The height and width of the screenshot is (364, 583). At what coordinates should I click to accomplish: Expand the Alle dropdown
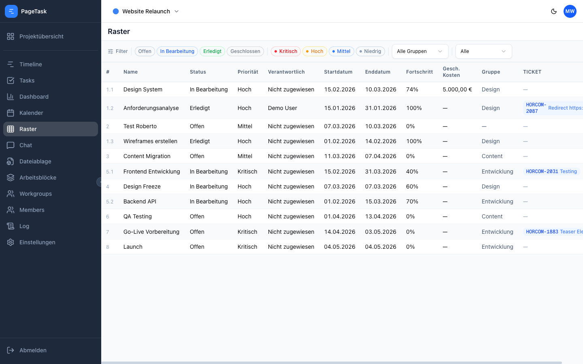click(483, 51)
